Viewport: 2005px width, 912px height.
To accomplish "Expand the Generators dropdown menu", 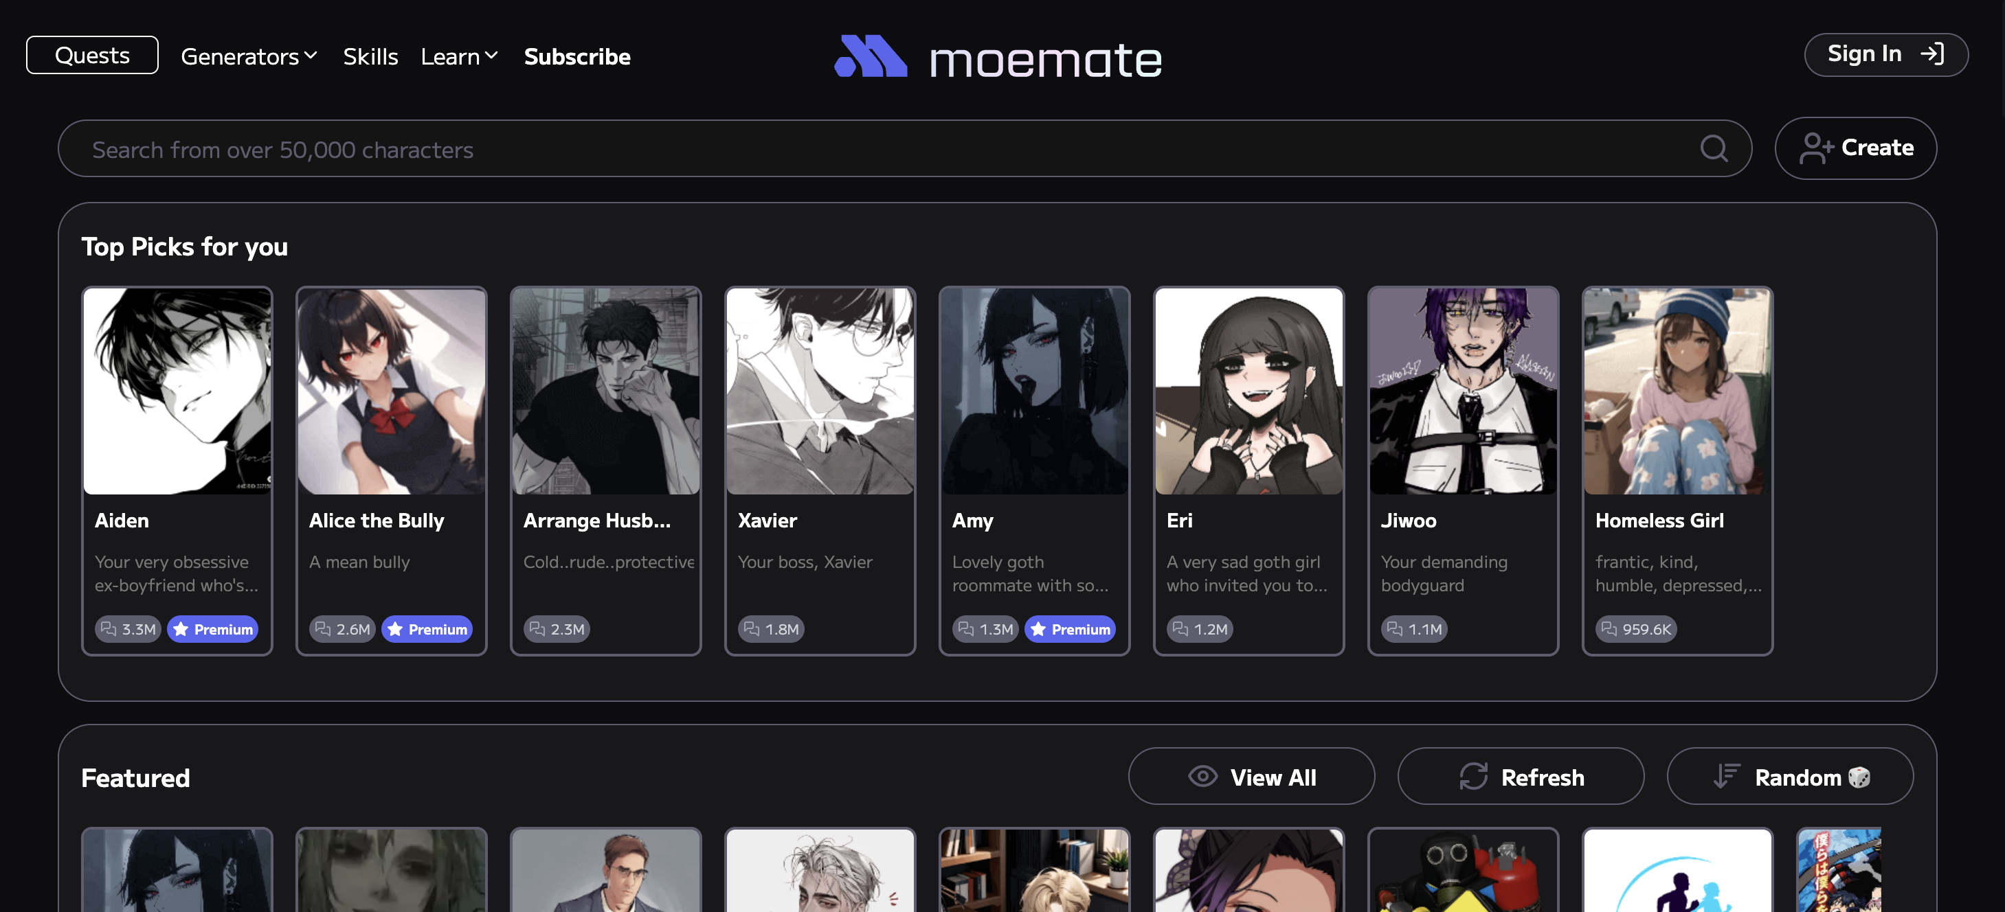I will pos(247,55).
